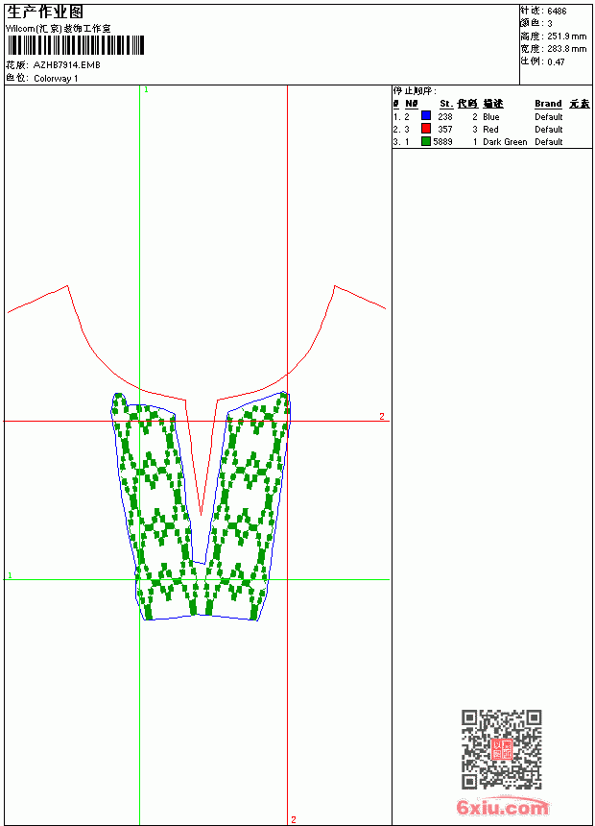Click the Brand column header

click(548, 104)
